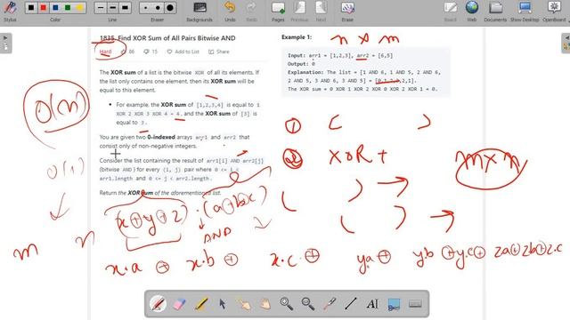The height and width of the screenshot is (320, 570).
Task: Open the Web browser mode
Action: pos(472,12)
